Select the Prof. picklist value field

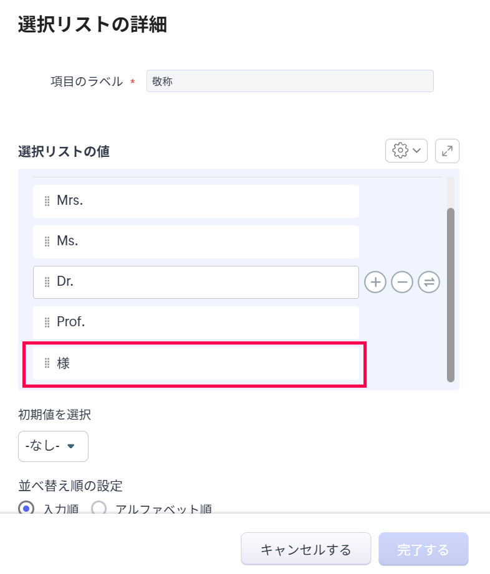click(206, 322)
